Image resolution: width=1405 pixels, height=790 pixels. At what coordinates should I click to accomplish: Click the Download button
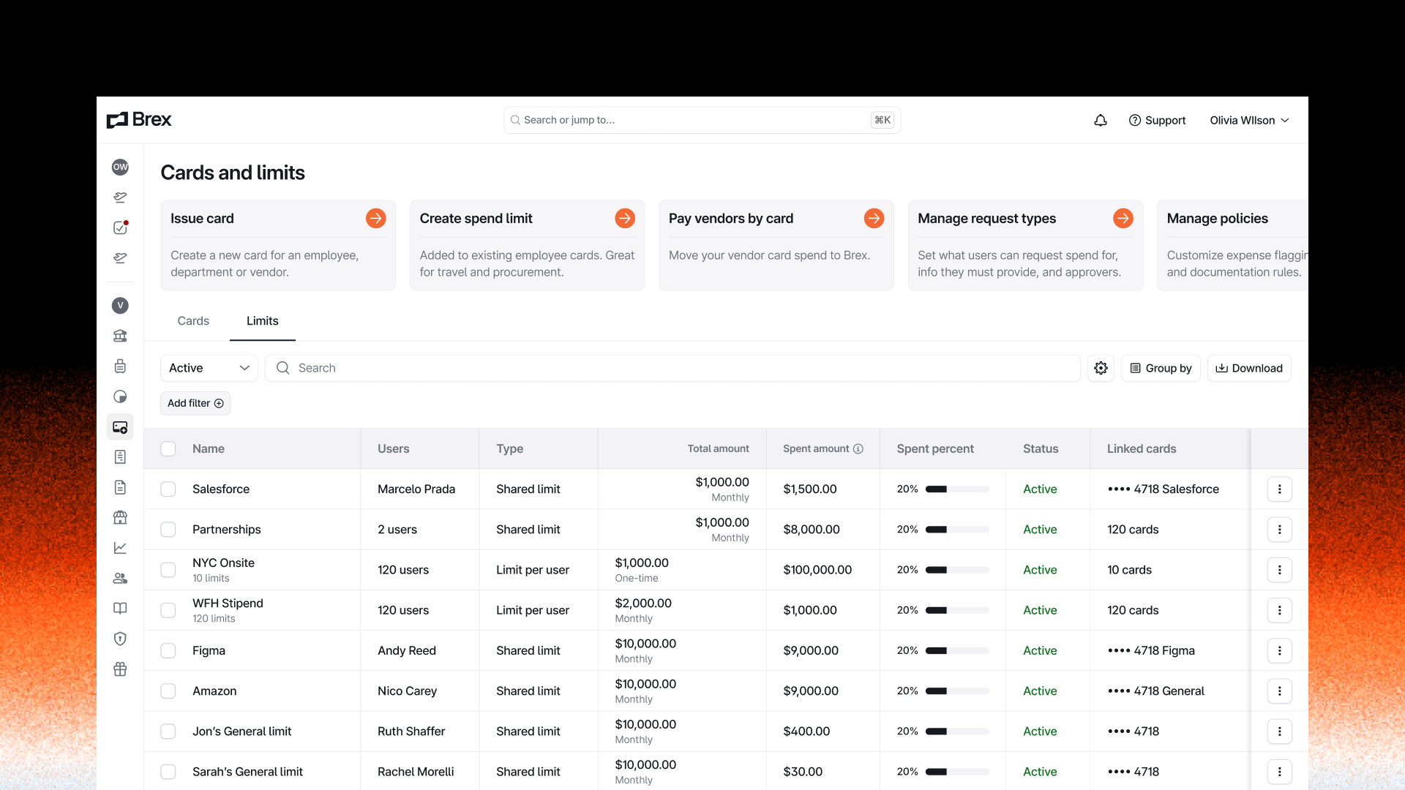coord(1249,368)
